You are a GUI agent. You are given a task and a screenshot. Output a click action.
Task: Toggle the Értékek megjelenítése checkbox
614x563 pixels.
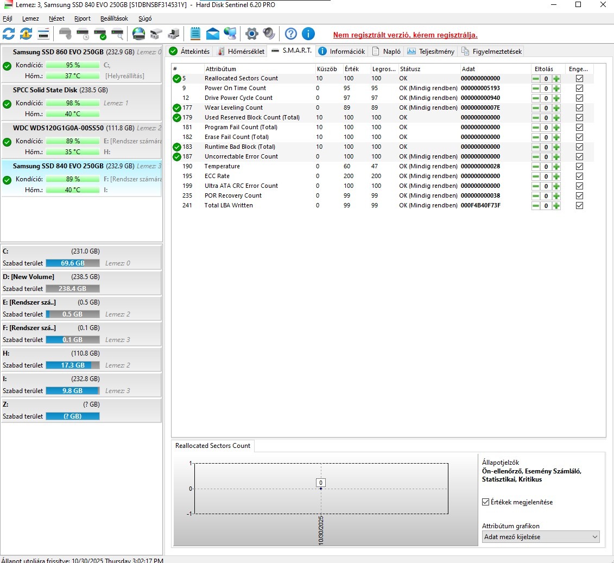[x=485, y=502]
